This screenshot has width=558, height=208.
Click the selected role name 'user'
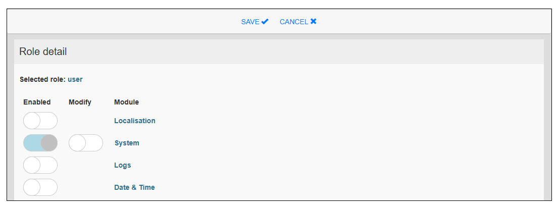(x=75, y=79)
